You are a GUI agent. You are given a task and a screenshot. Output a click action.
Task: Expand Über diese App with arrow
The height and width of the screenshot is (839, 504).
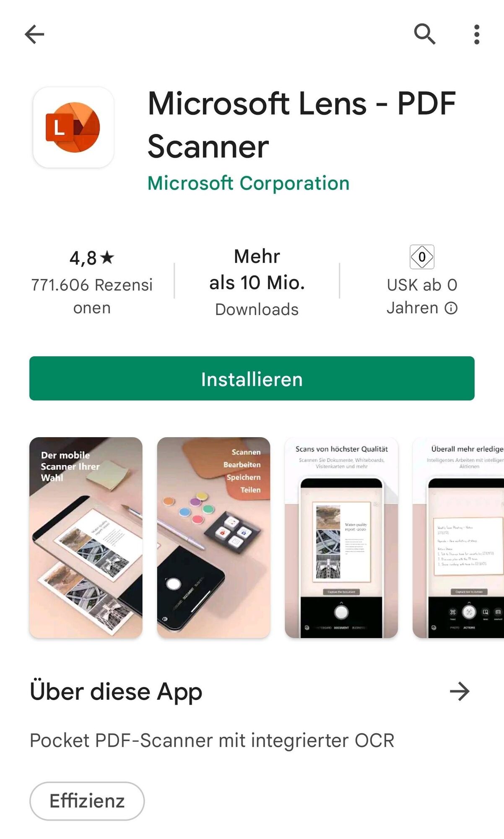[x=460, y=692]
